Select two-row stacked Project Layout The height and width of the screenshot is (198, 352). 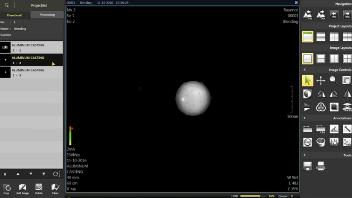click(x=321, y=37)
